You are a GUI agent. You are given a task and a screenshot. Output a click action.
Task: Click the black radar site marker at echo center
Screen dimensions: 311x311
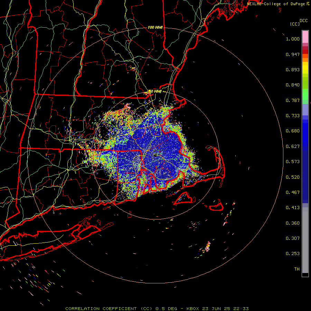[x=156, y=155]
